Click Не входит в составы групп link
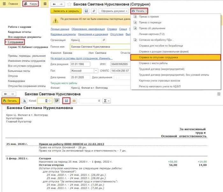Screen dimensions: 223x192 (x=82, y=58)
